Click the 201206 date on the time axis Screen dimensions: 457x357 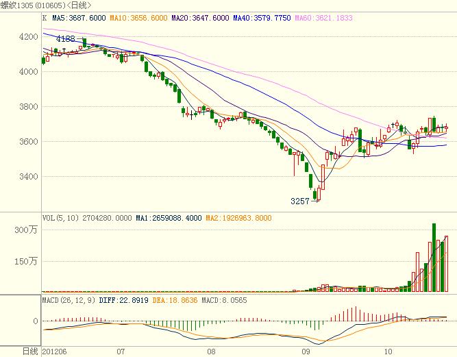tap(55, 351)
